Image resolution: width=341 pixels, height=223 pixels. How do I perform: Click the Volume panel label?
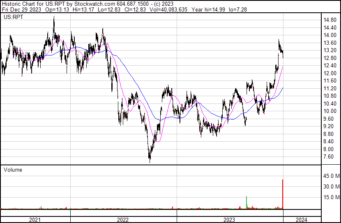tap(13, 170)
